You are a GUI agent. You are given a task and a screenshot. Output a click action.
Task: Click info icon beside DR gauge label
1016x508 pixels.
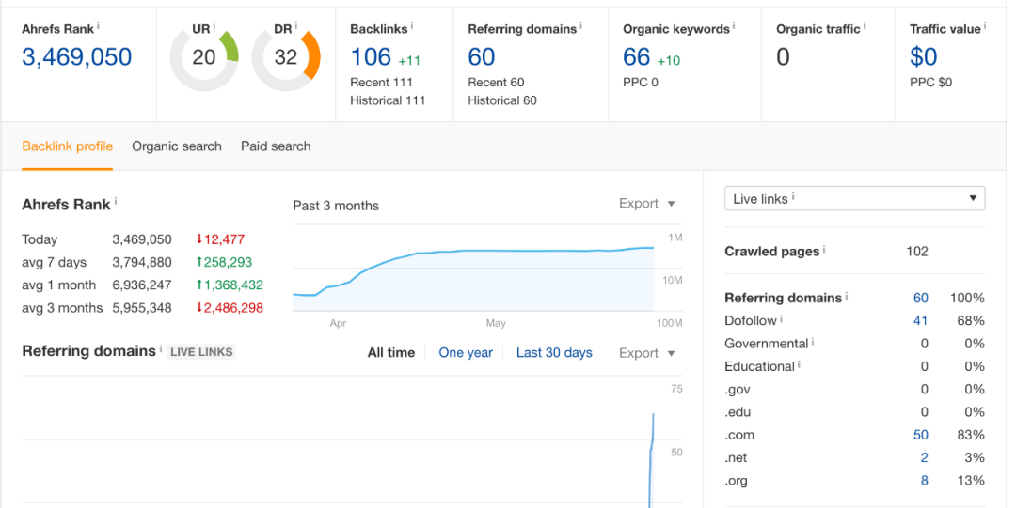(296, 26)
